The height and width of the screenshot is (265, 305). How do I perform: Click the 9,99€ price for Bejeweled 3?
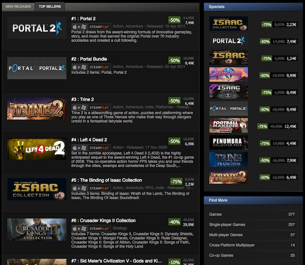click(x=291, y=76)
